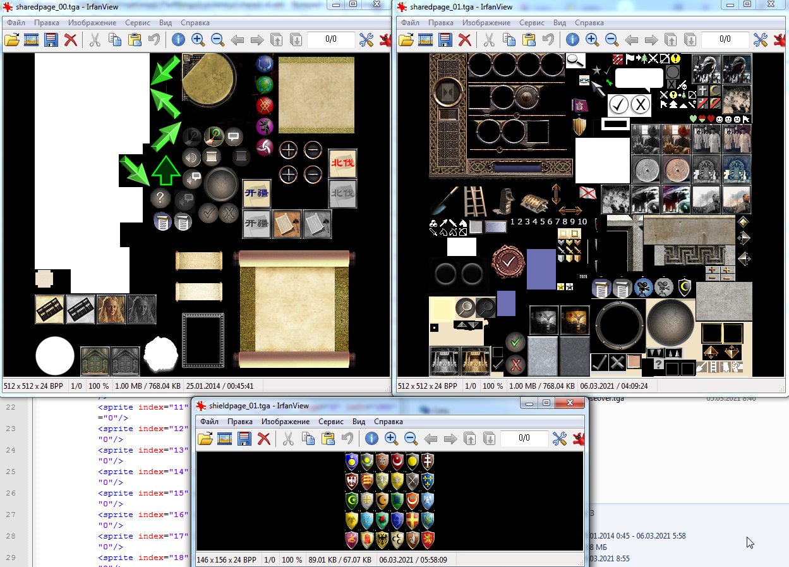
Task: Zoom in using magnifier plus in shieldpage_01
Action: click(x=391, y=439)
